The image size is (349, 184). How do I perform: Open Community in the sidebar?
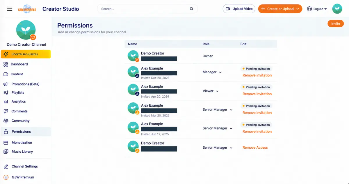coord(20,121)
